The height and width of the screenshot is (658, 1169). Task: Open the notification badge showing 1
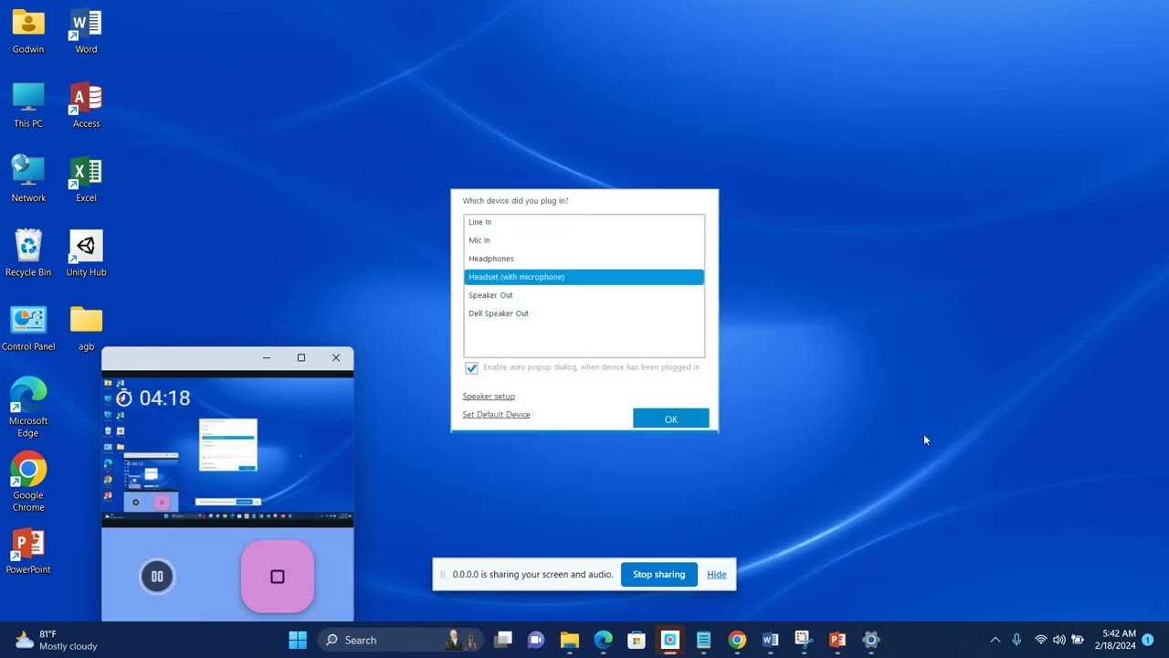(1148, 640)
